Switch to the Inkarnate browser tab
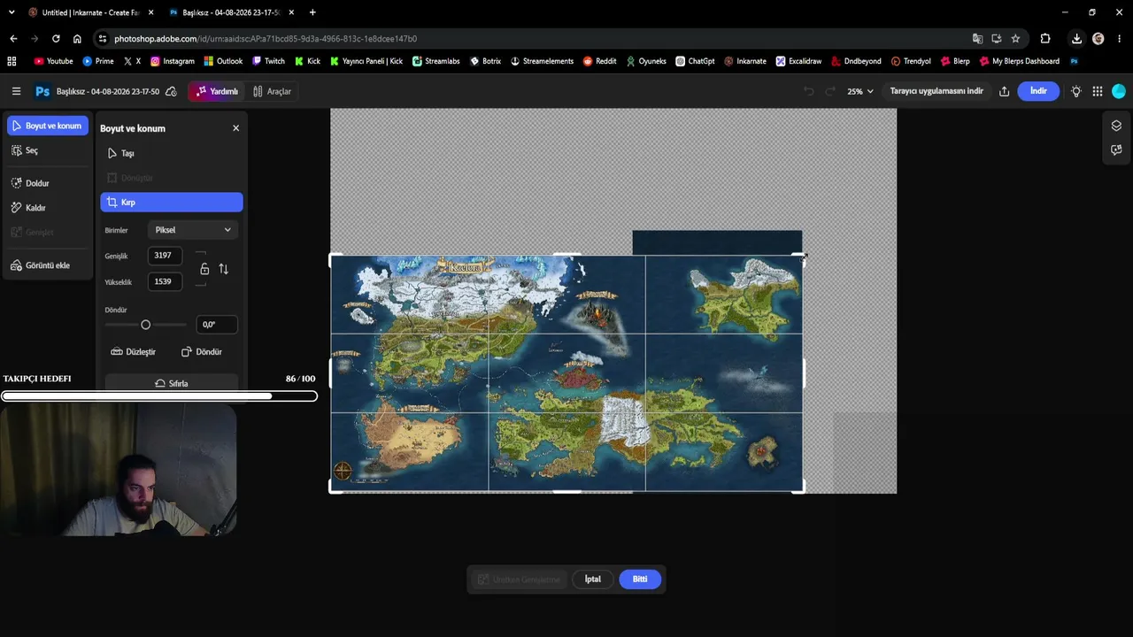This screenshot has width=1133, height=637. click(x=89, y=12)
